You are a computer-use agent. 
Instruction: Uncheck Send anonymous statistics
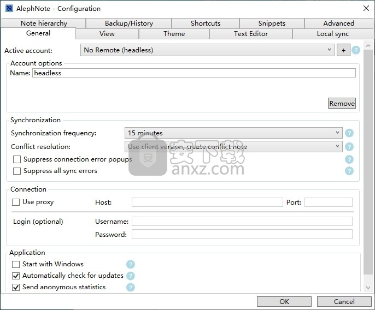[x=16, y=287]
